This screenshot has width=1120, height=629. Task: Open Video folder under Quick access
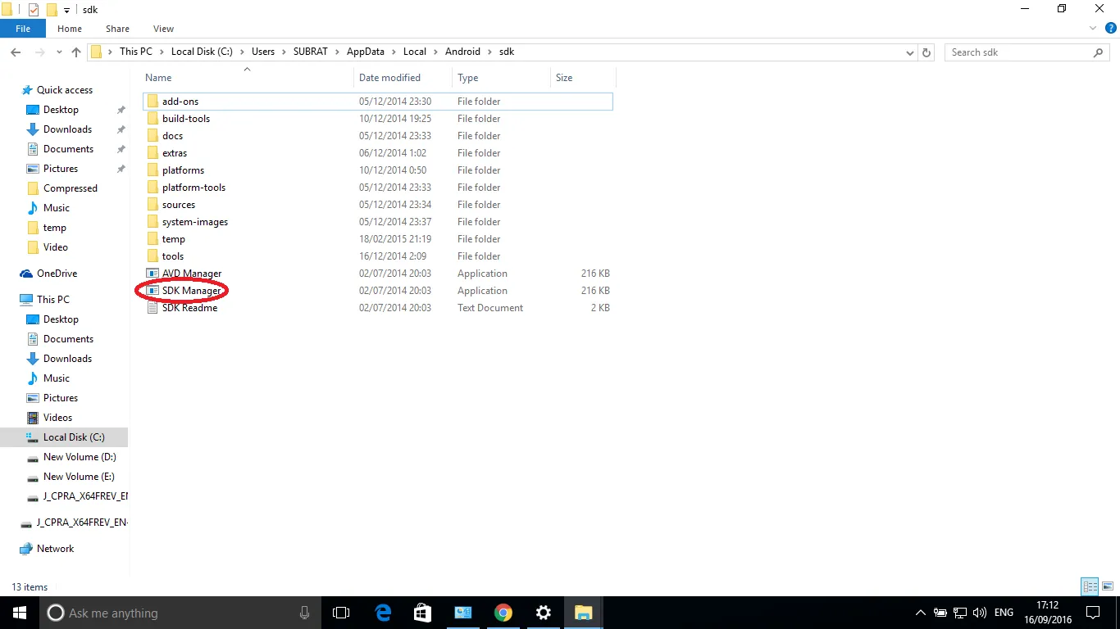[x=55, y=247]
